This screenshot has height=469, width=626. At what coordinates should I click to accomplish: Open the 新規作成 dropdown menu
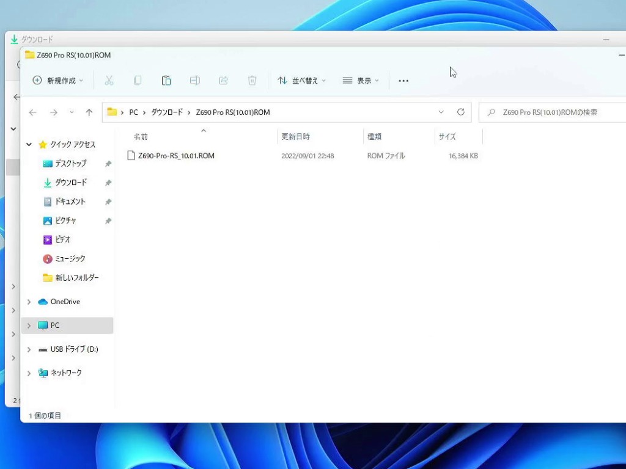pos(58,81)
